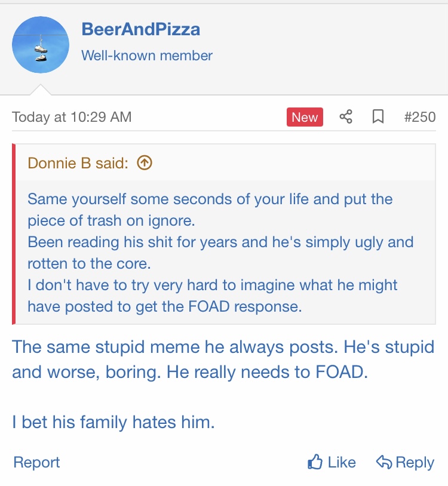Screen dimensions: 448x486
Task: Open the #250 post number link
Action: pos(419,117)
